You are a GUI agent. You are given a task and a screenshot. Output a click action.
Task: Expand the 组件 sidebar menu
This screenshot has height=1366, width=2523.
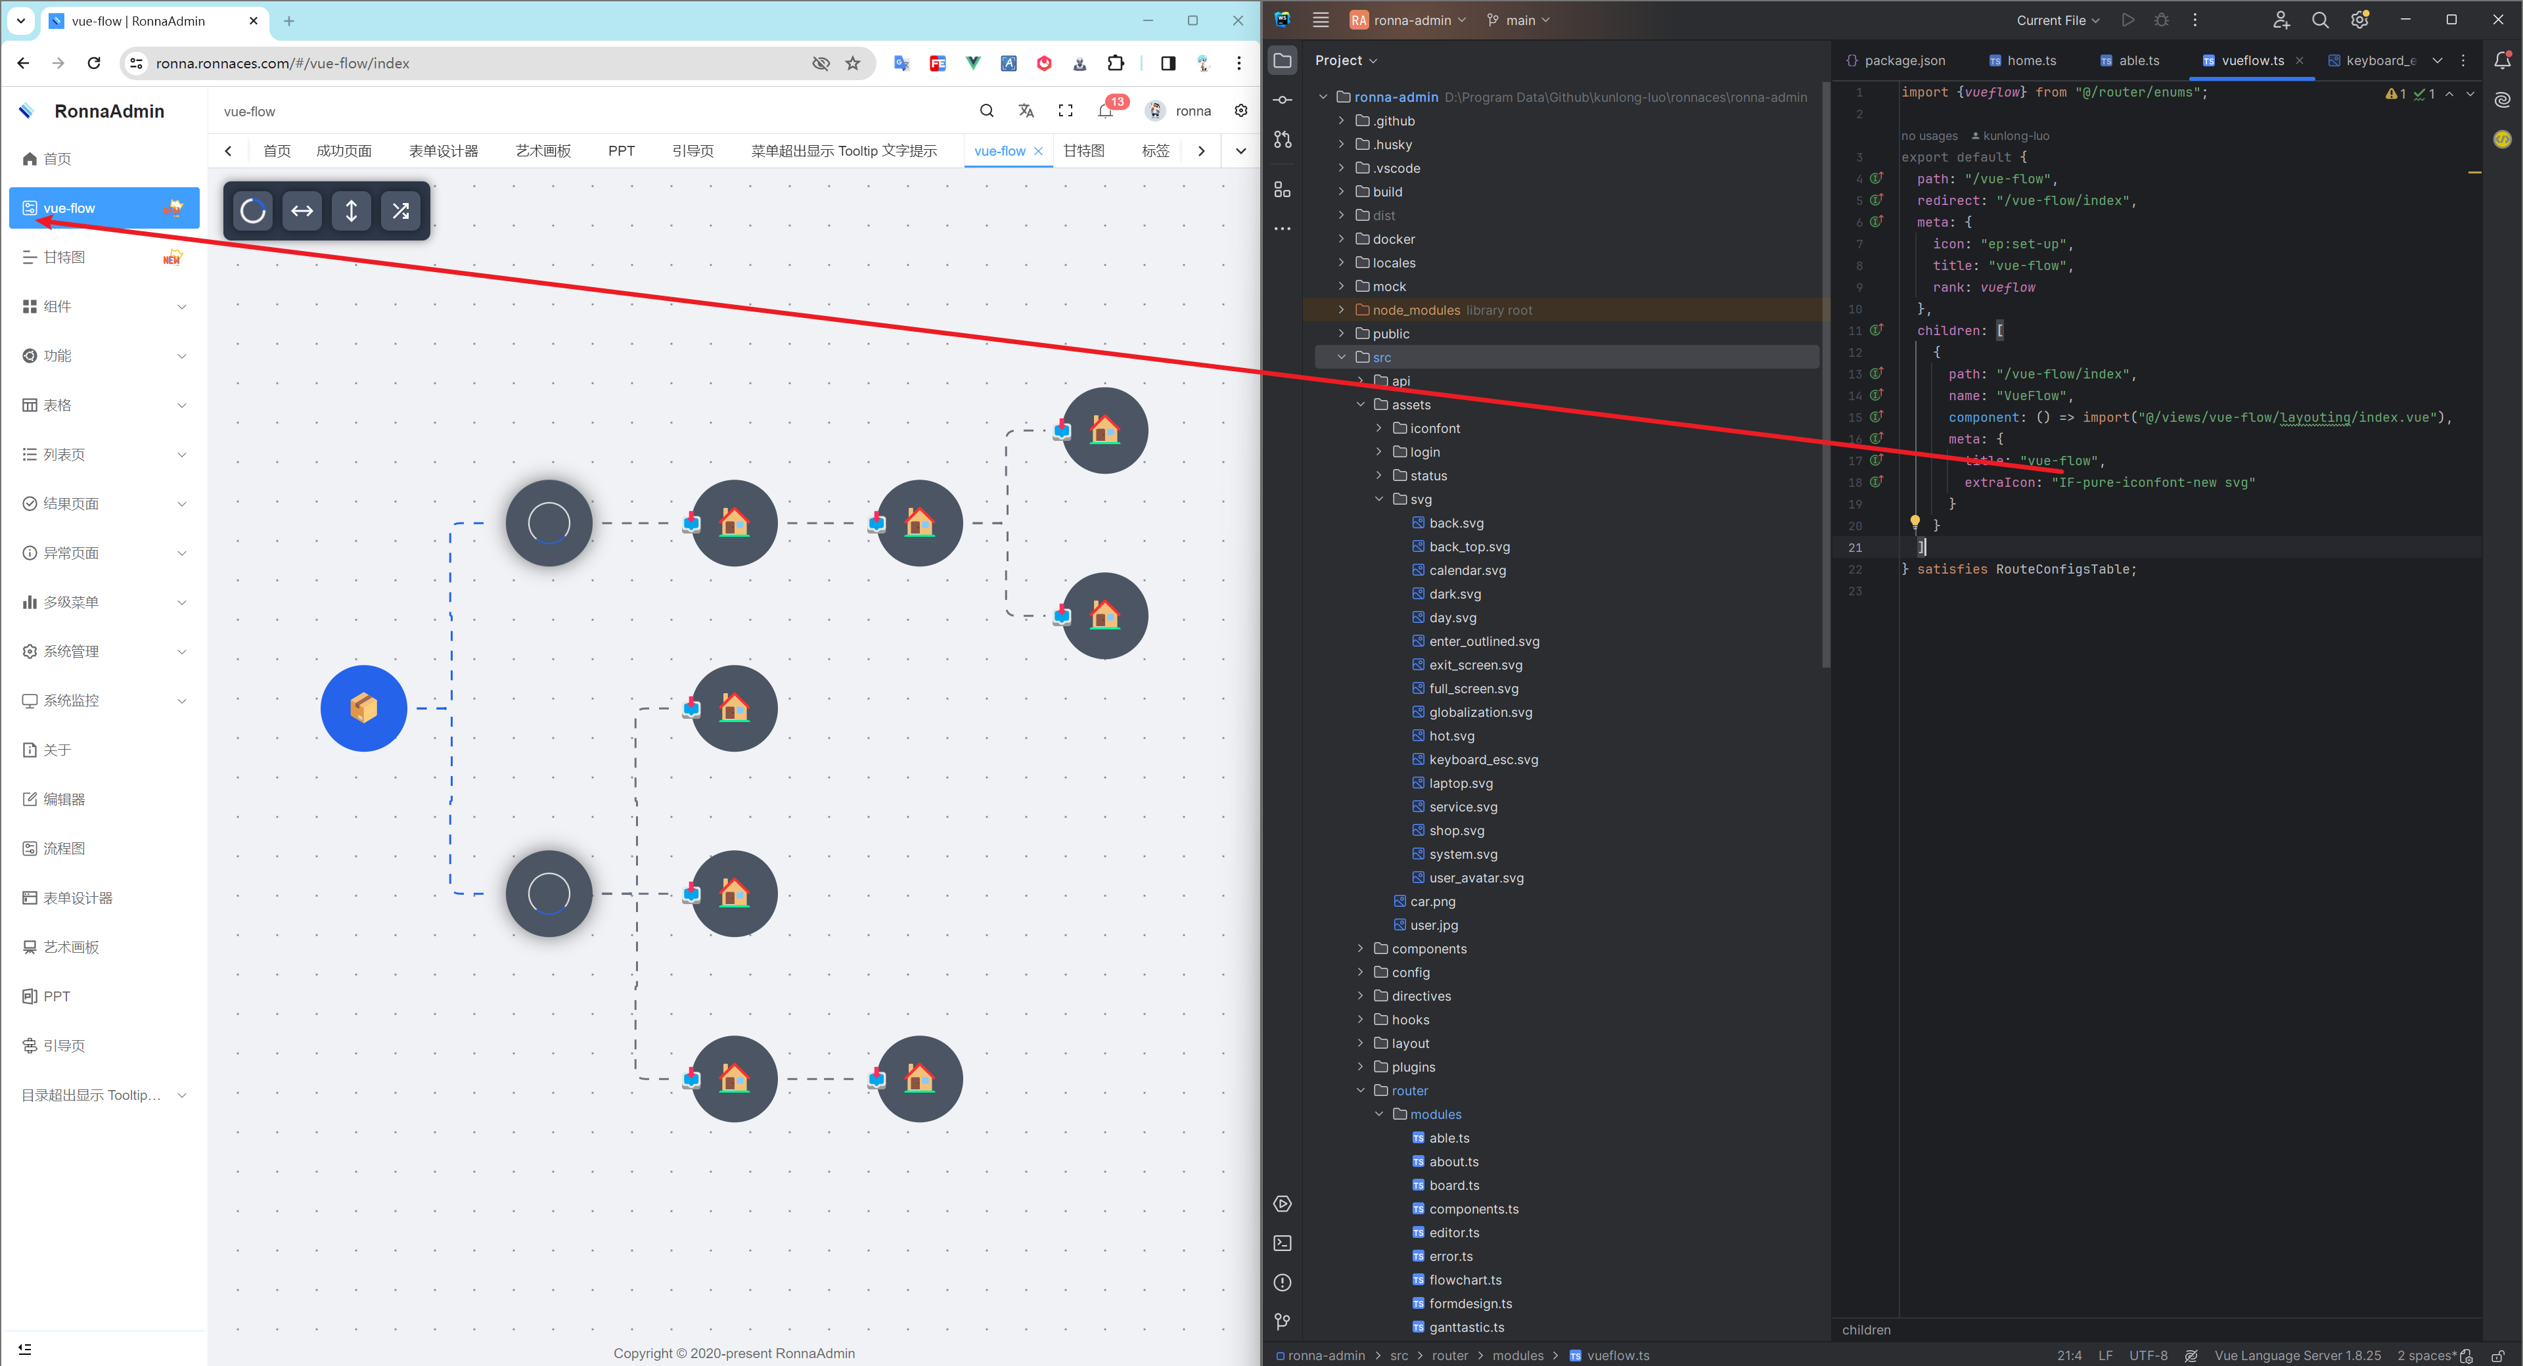pos(104,306)
